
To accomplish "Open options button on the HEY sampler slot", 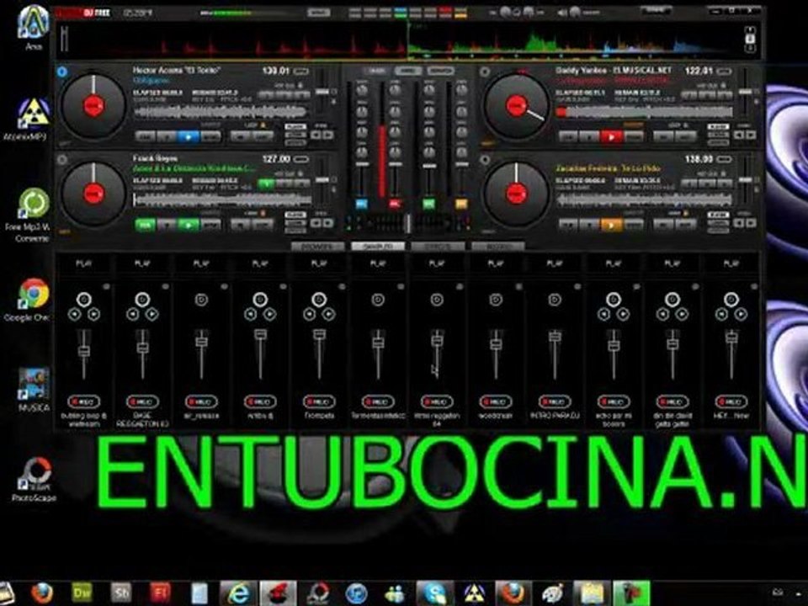I will 754,286.
